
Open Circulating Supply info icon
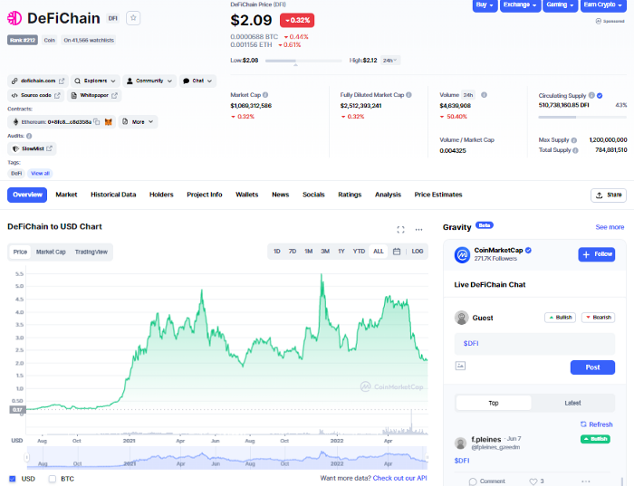pos(591,95)
